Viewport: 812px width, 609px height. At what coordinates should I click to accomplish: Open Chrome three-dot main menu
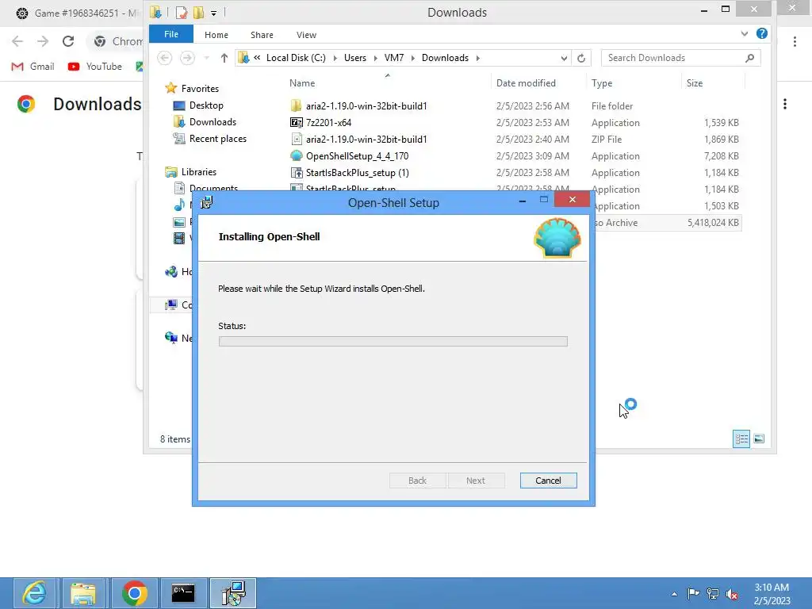[x=795, y=41]
